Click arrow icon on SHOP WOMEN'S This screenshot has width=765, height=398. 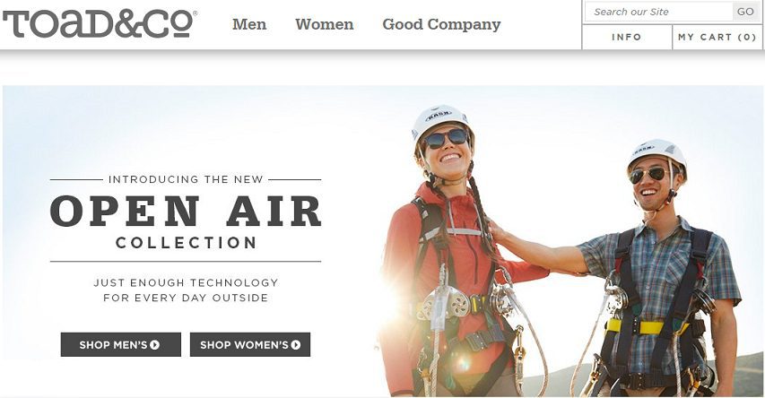296,345
